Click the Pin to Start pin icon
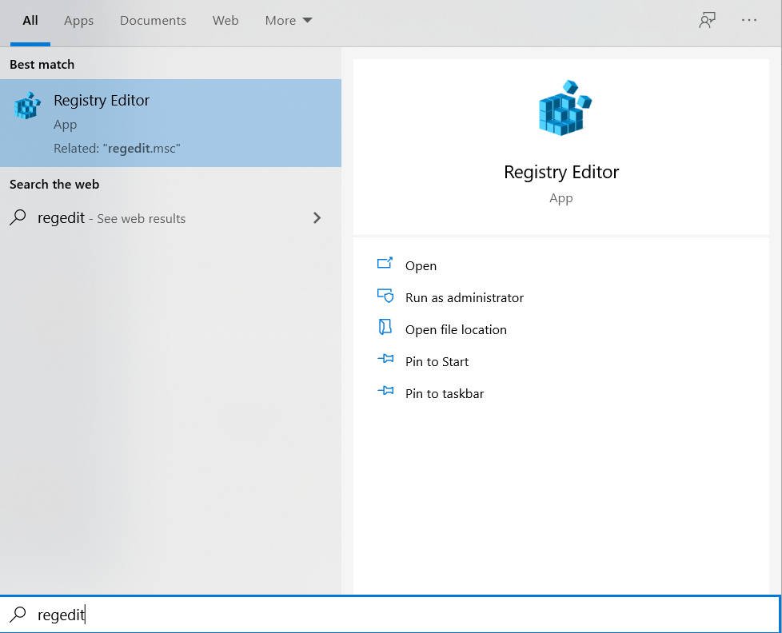Viewport: 782px width, 633px height. 385,358
